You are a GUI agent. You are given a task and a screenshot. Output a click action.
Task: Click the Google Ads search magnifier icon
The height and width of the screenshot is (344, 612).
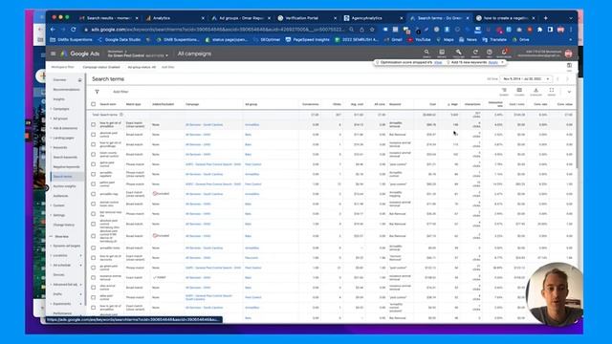click(x=426, y=52)
